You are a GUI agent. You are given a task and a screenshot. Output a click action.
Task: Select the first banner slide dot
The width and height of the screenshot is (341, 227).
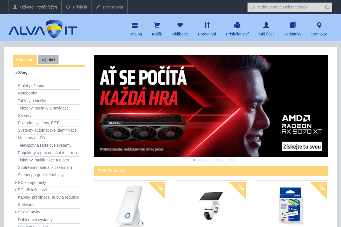(194, 160)
